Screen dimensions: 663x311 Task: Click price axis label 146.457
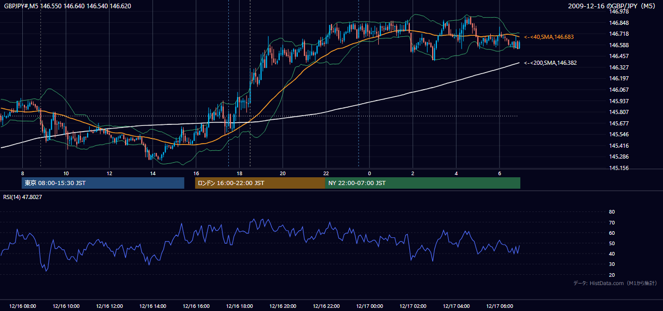click(x=618, y=56)
